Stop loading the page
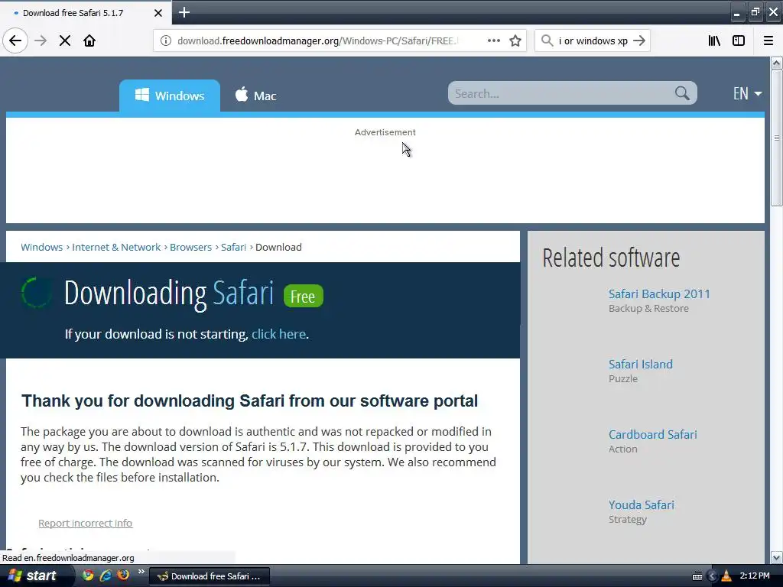This screenshot has width=783, height=587. [x=65, y=41]
